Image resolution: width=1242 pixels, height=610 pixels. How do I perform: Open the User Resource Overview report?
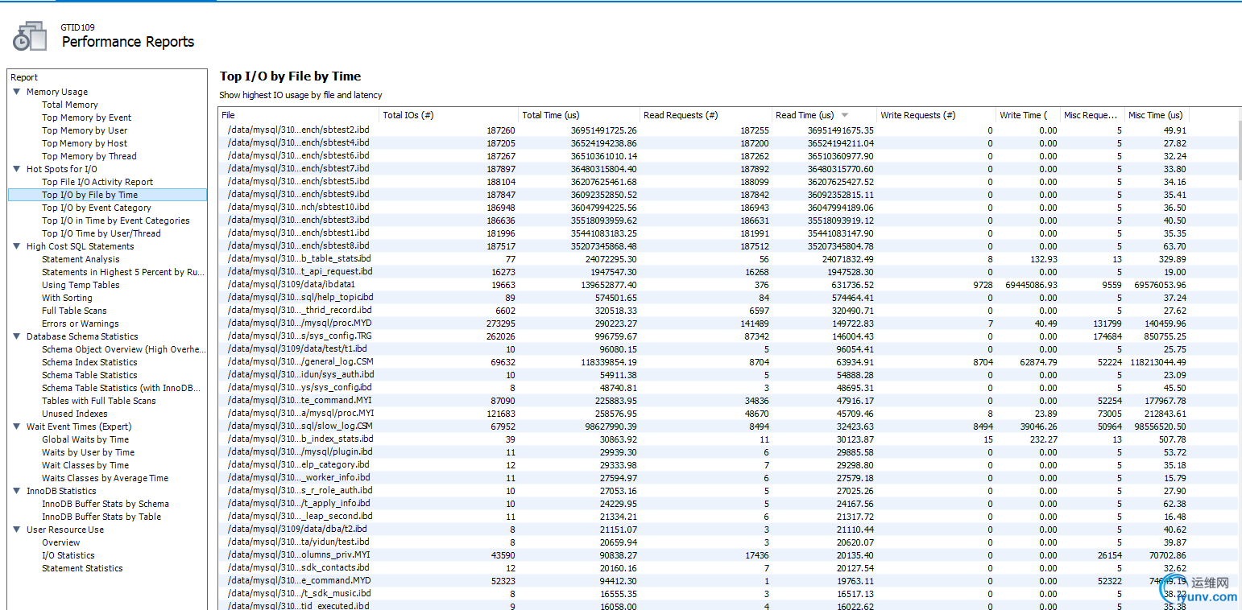pos(61,542)
